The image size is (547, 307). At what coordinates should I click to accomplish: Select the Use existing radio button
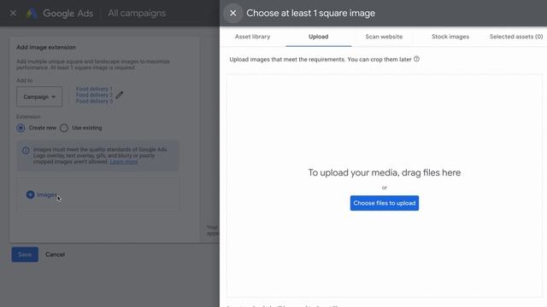(64, 128)
